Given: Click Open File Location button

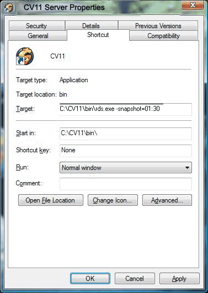Looking at the screenshot, I should [51, 200].
